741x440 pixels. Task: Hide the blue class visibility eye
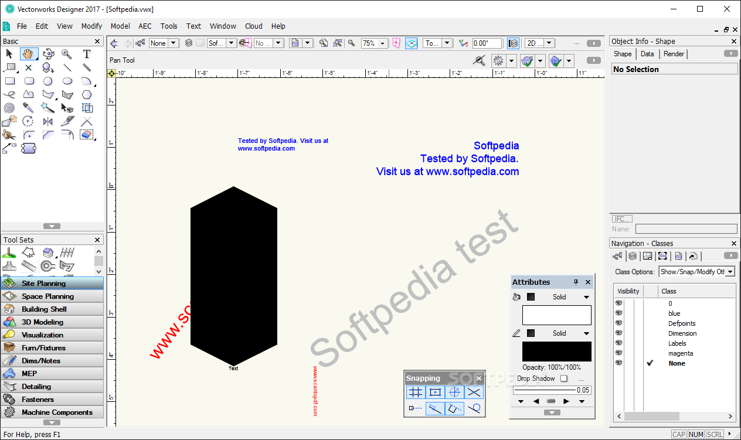tap(618, 313)
